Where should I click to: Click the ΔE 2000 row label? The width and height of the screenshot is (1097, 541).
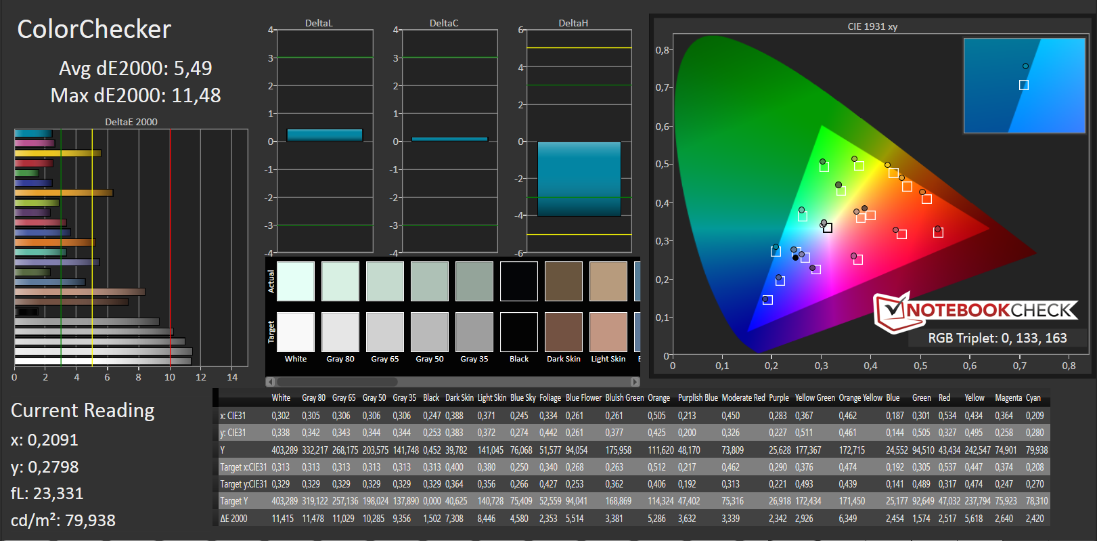234,519
